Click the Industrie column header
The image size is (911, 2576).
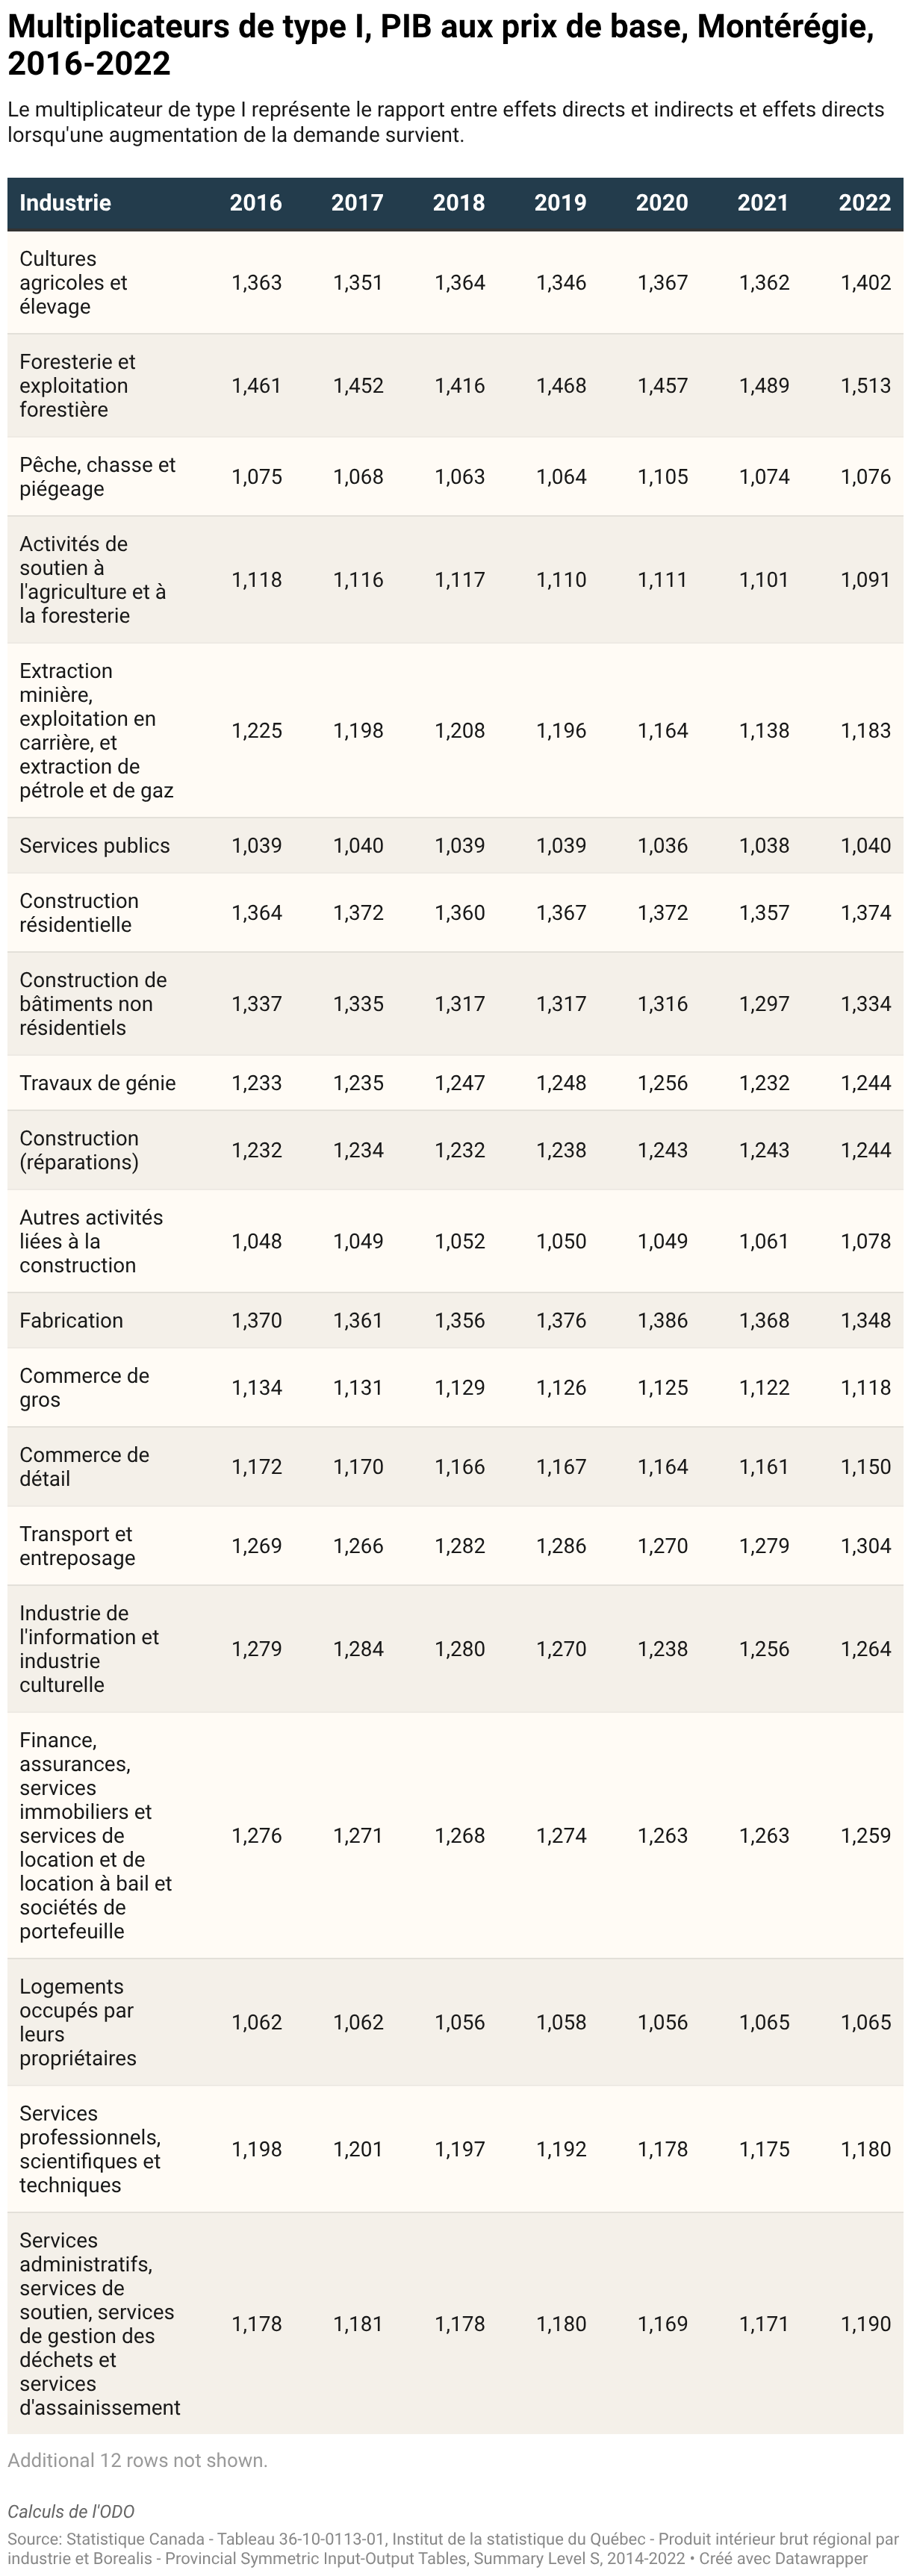click(x=65, y=203)
